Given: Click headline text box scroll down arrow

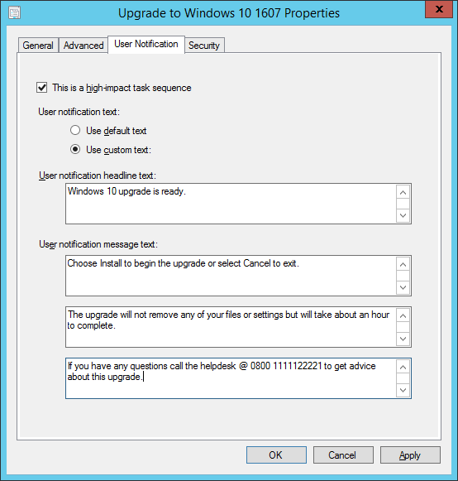Looking at the screenshot, I should click(403, 215).
